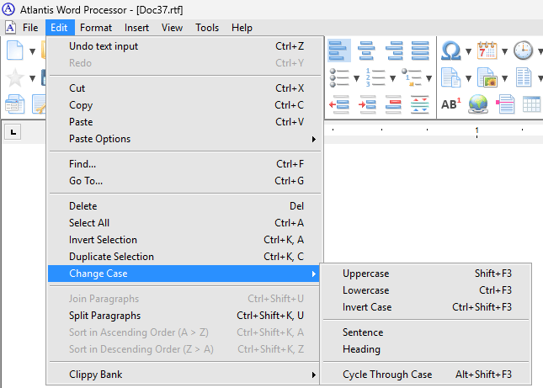The width and height of the screenshot is (543, 388).
Task: Click the tab stop selector on the ruler
Action: [x=13, y=132]
